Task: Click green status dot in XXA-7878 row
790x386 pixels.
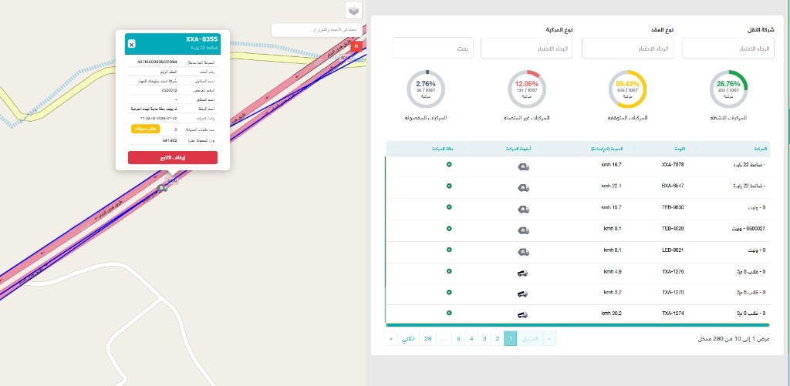Action: 449,165
